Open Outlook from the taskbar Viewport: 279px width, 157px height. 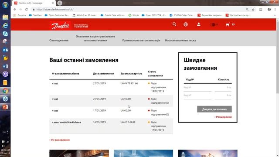click(5, 50)
